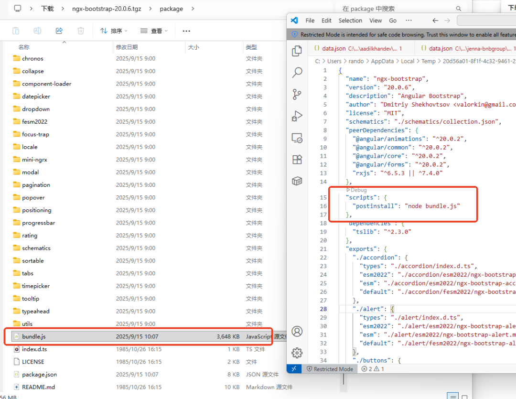Click the search magnifier in the Explorer search box
Screen dimensions: 516x399
pyautogui.click(x=458, y=9)
